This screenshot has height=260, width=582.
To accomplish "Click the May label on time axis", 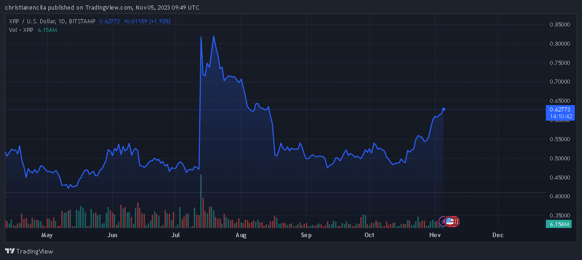I will (47, 235).
